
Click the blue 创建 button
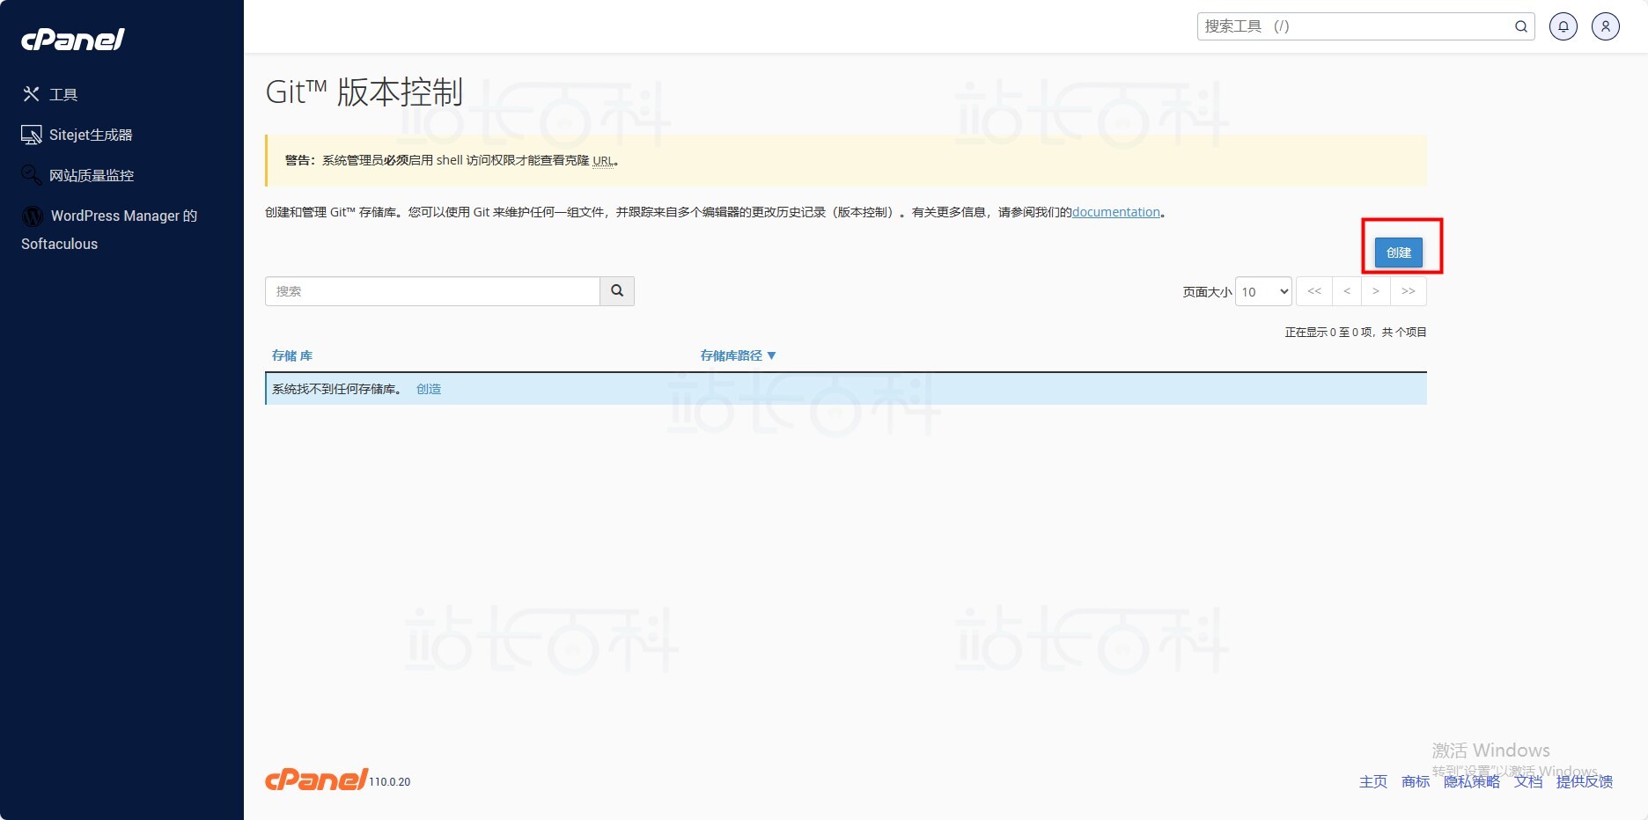pyautogui.click(x=1399, y=253)
